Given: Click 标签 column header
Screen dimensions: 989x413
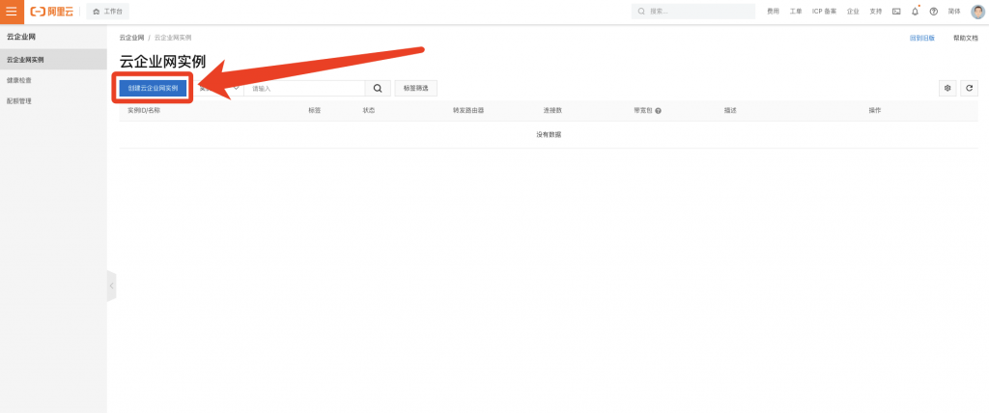Looking at the screenshot, I should (314, 110).
